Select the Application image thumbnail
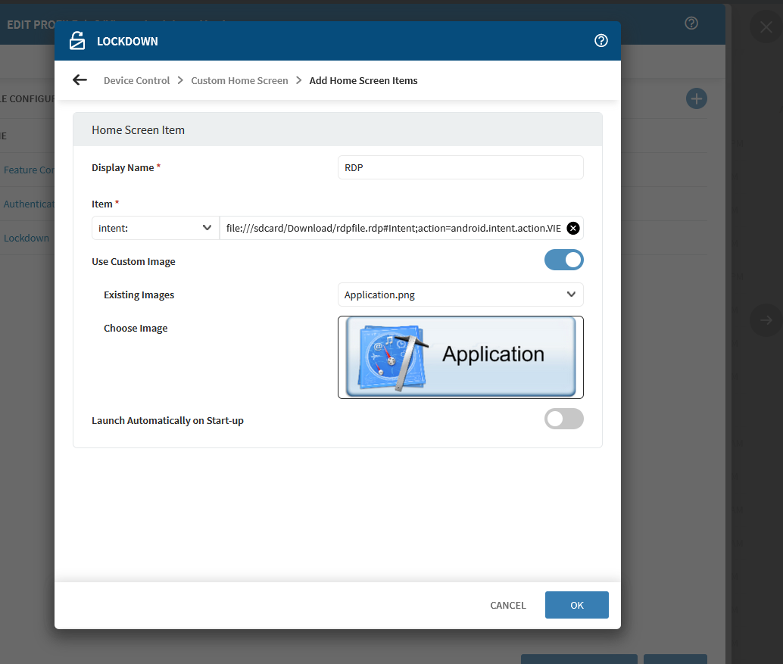Viewport: 783px width, 664px height. pos(460,357)
